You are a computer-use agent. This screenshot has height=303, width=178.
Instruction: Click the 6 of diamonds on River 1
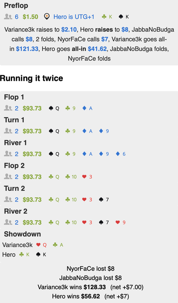click(x=120, y=154)
